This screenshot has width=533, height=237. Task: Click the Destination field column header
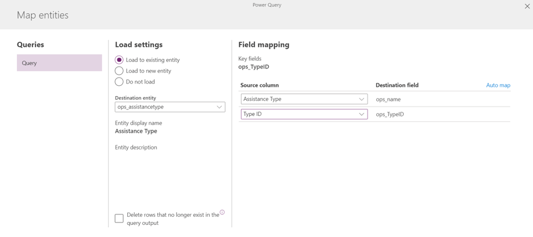397,85
